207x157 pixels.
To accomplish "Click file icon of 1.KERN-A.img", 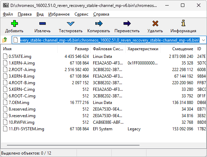I will pos(5,63).
